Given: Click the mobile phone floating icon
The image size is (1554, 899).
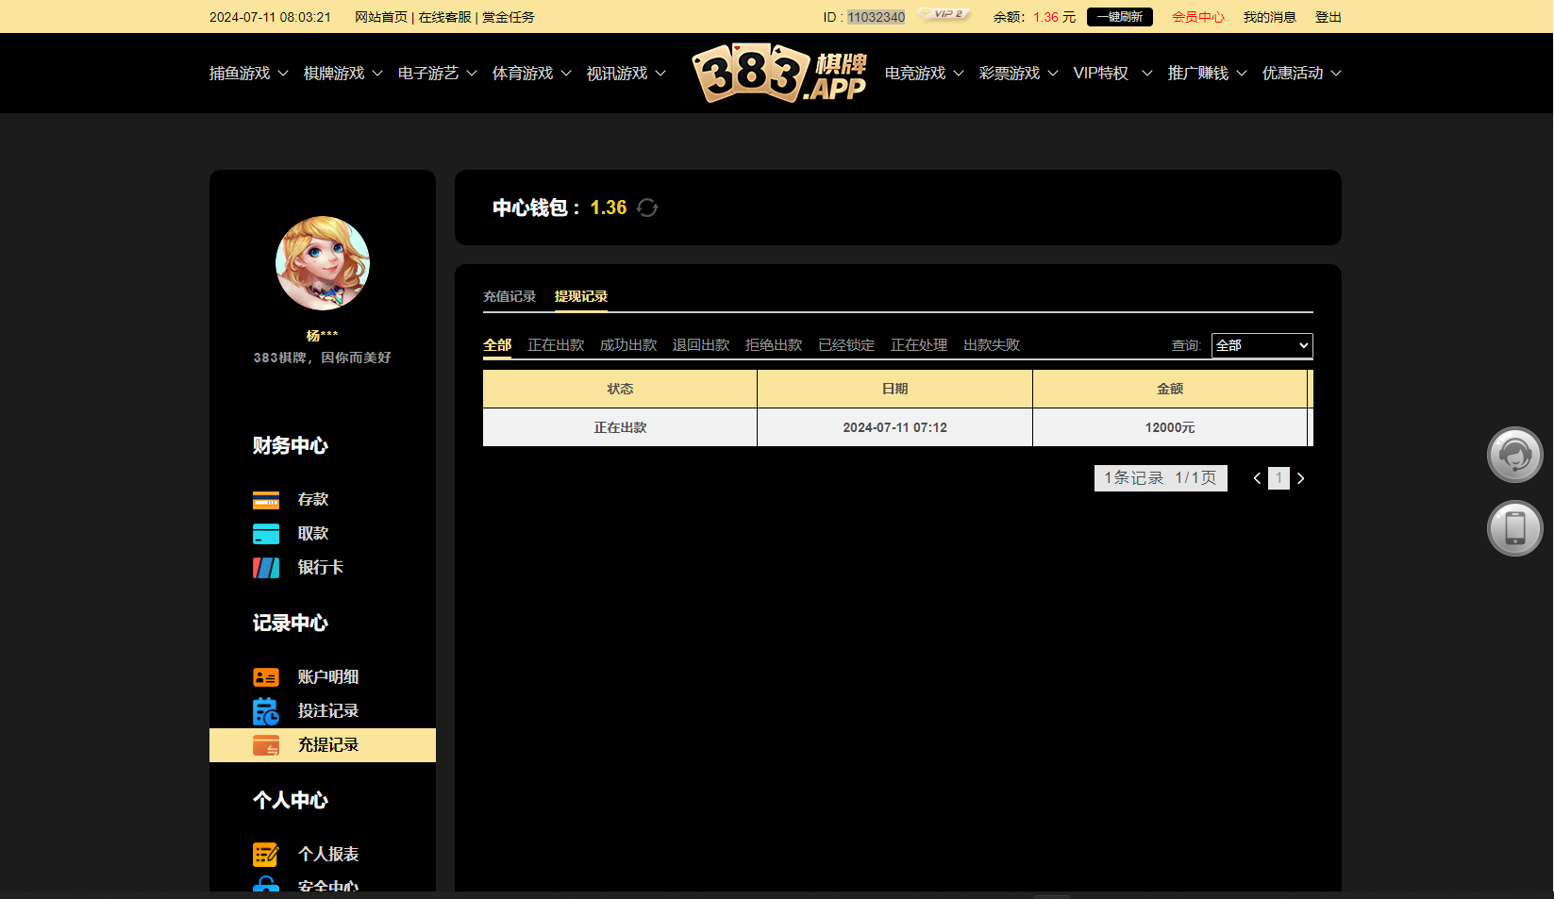Looking at the screenshot, I should tap(1514, 528).
